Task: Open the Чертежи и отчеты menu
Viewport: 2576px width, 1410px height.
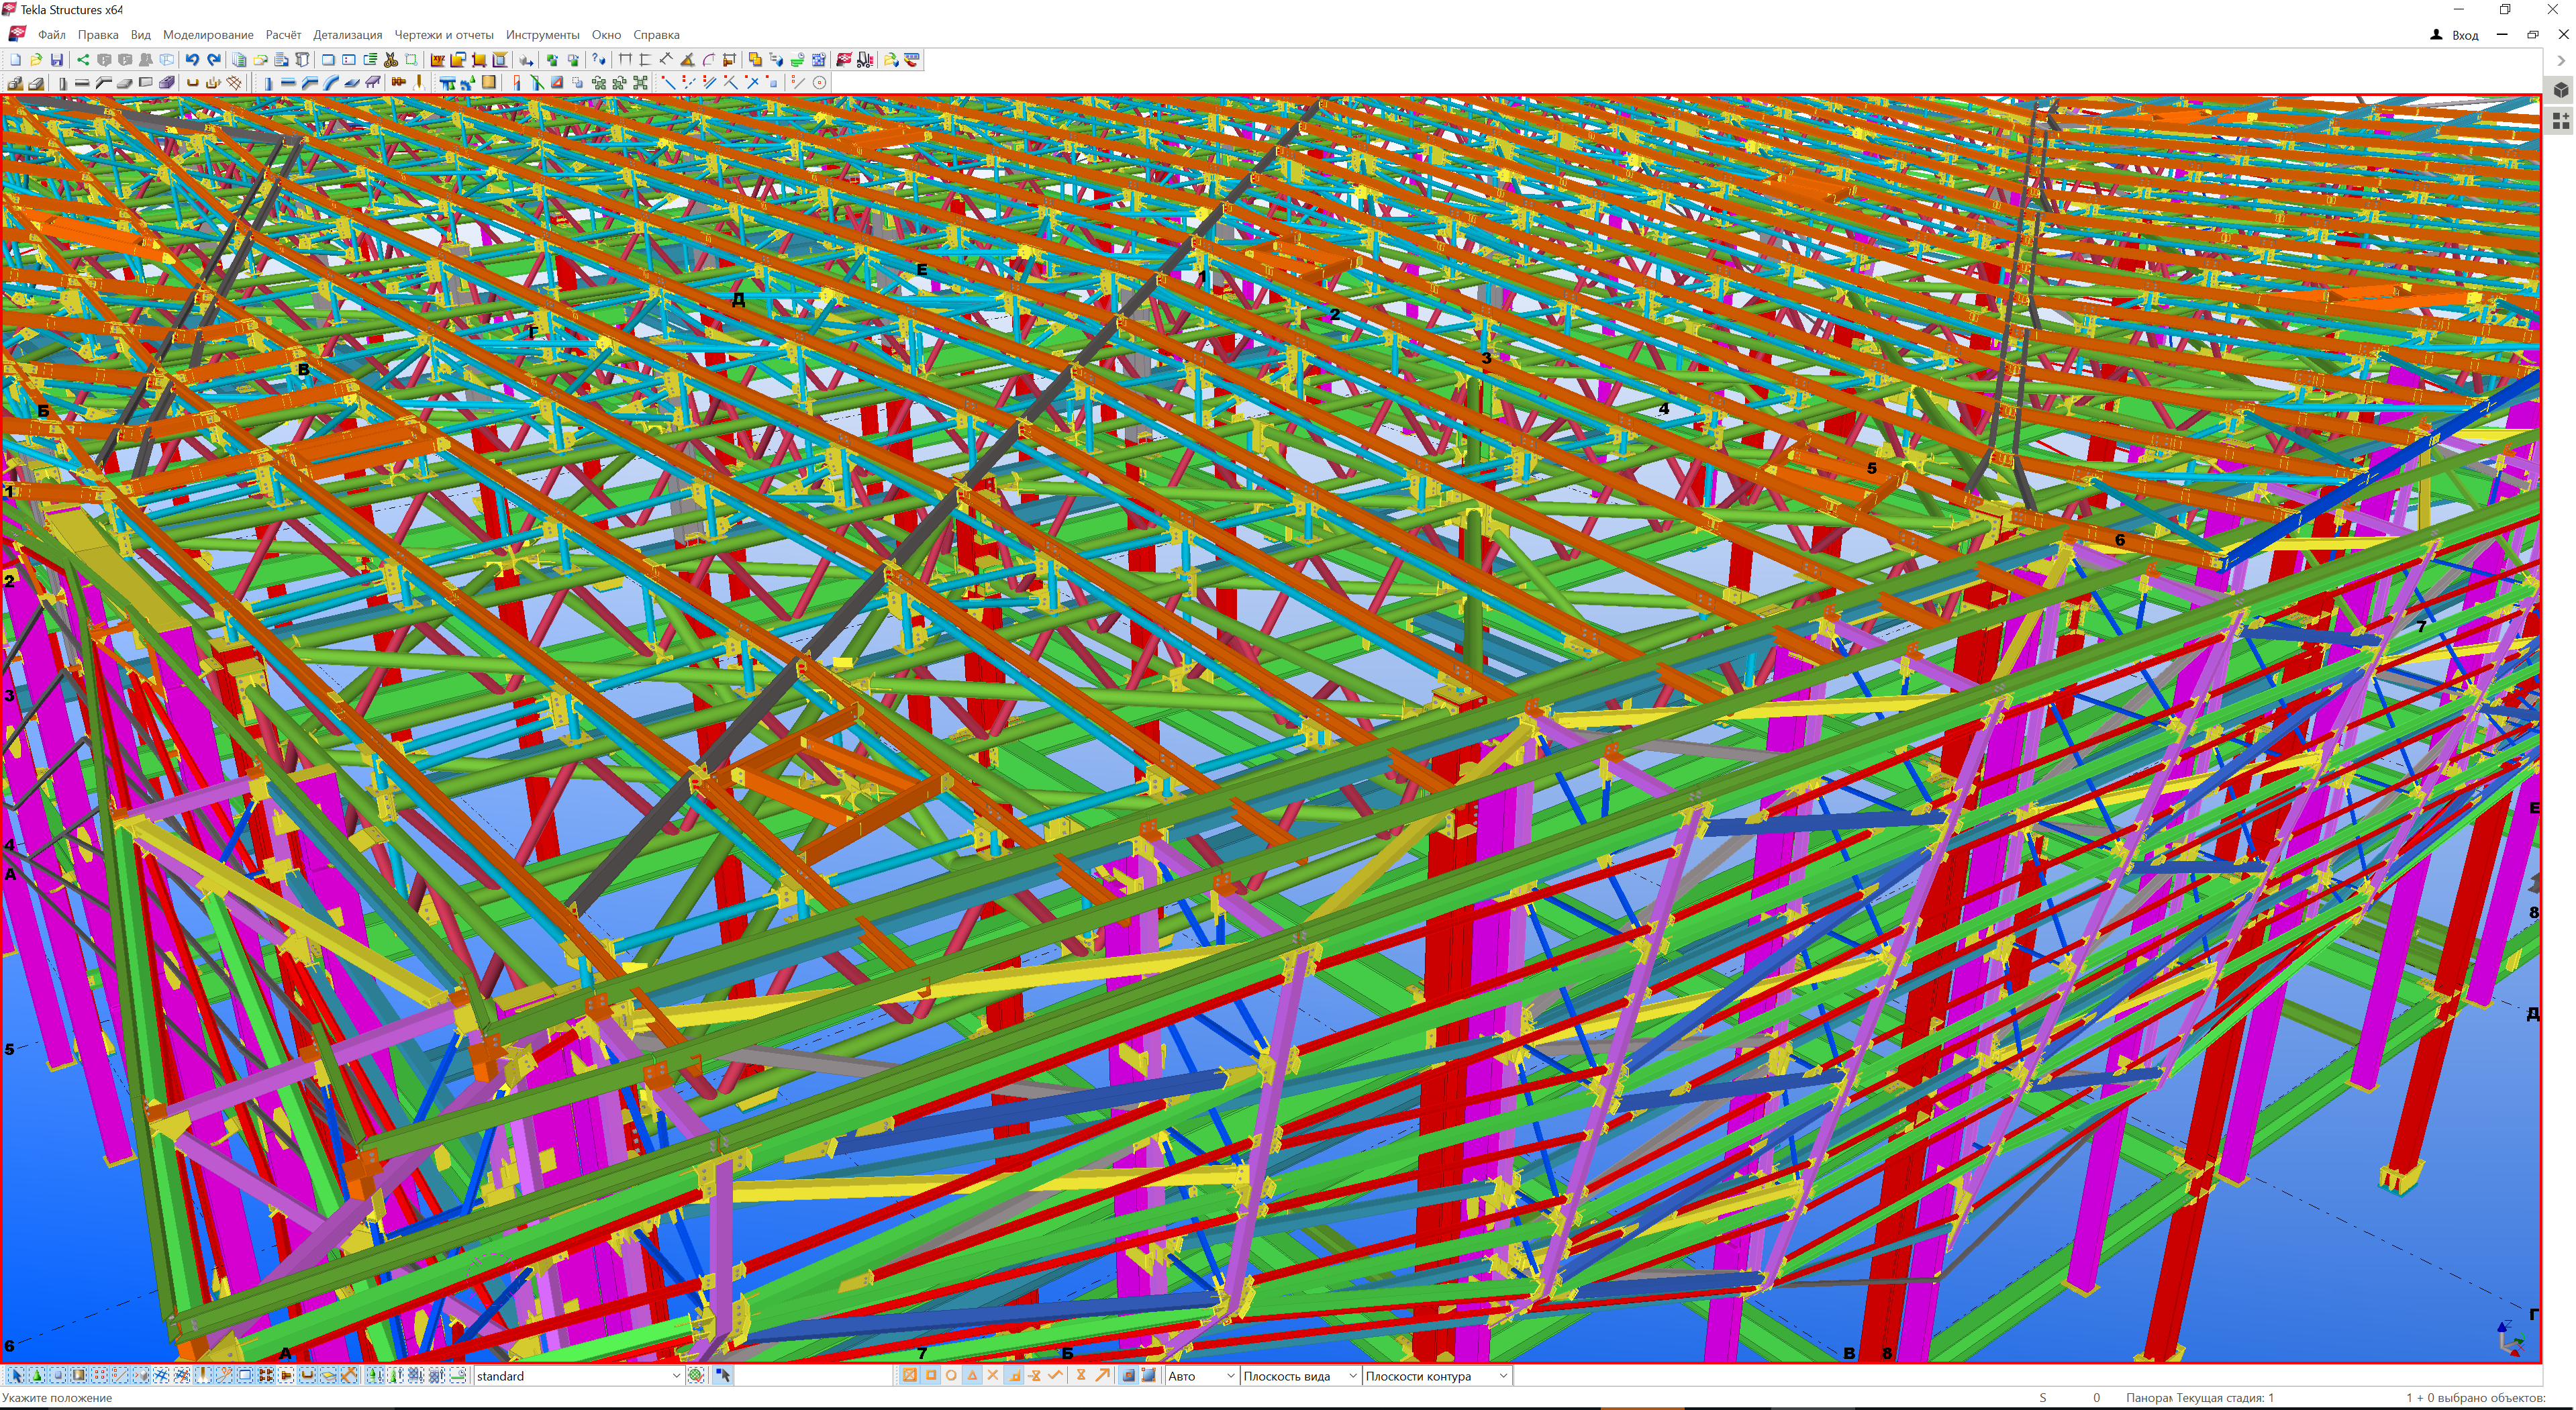Action: 443,34
